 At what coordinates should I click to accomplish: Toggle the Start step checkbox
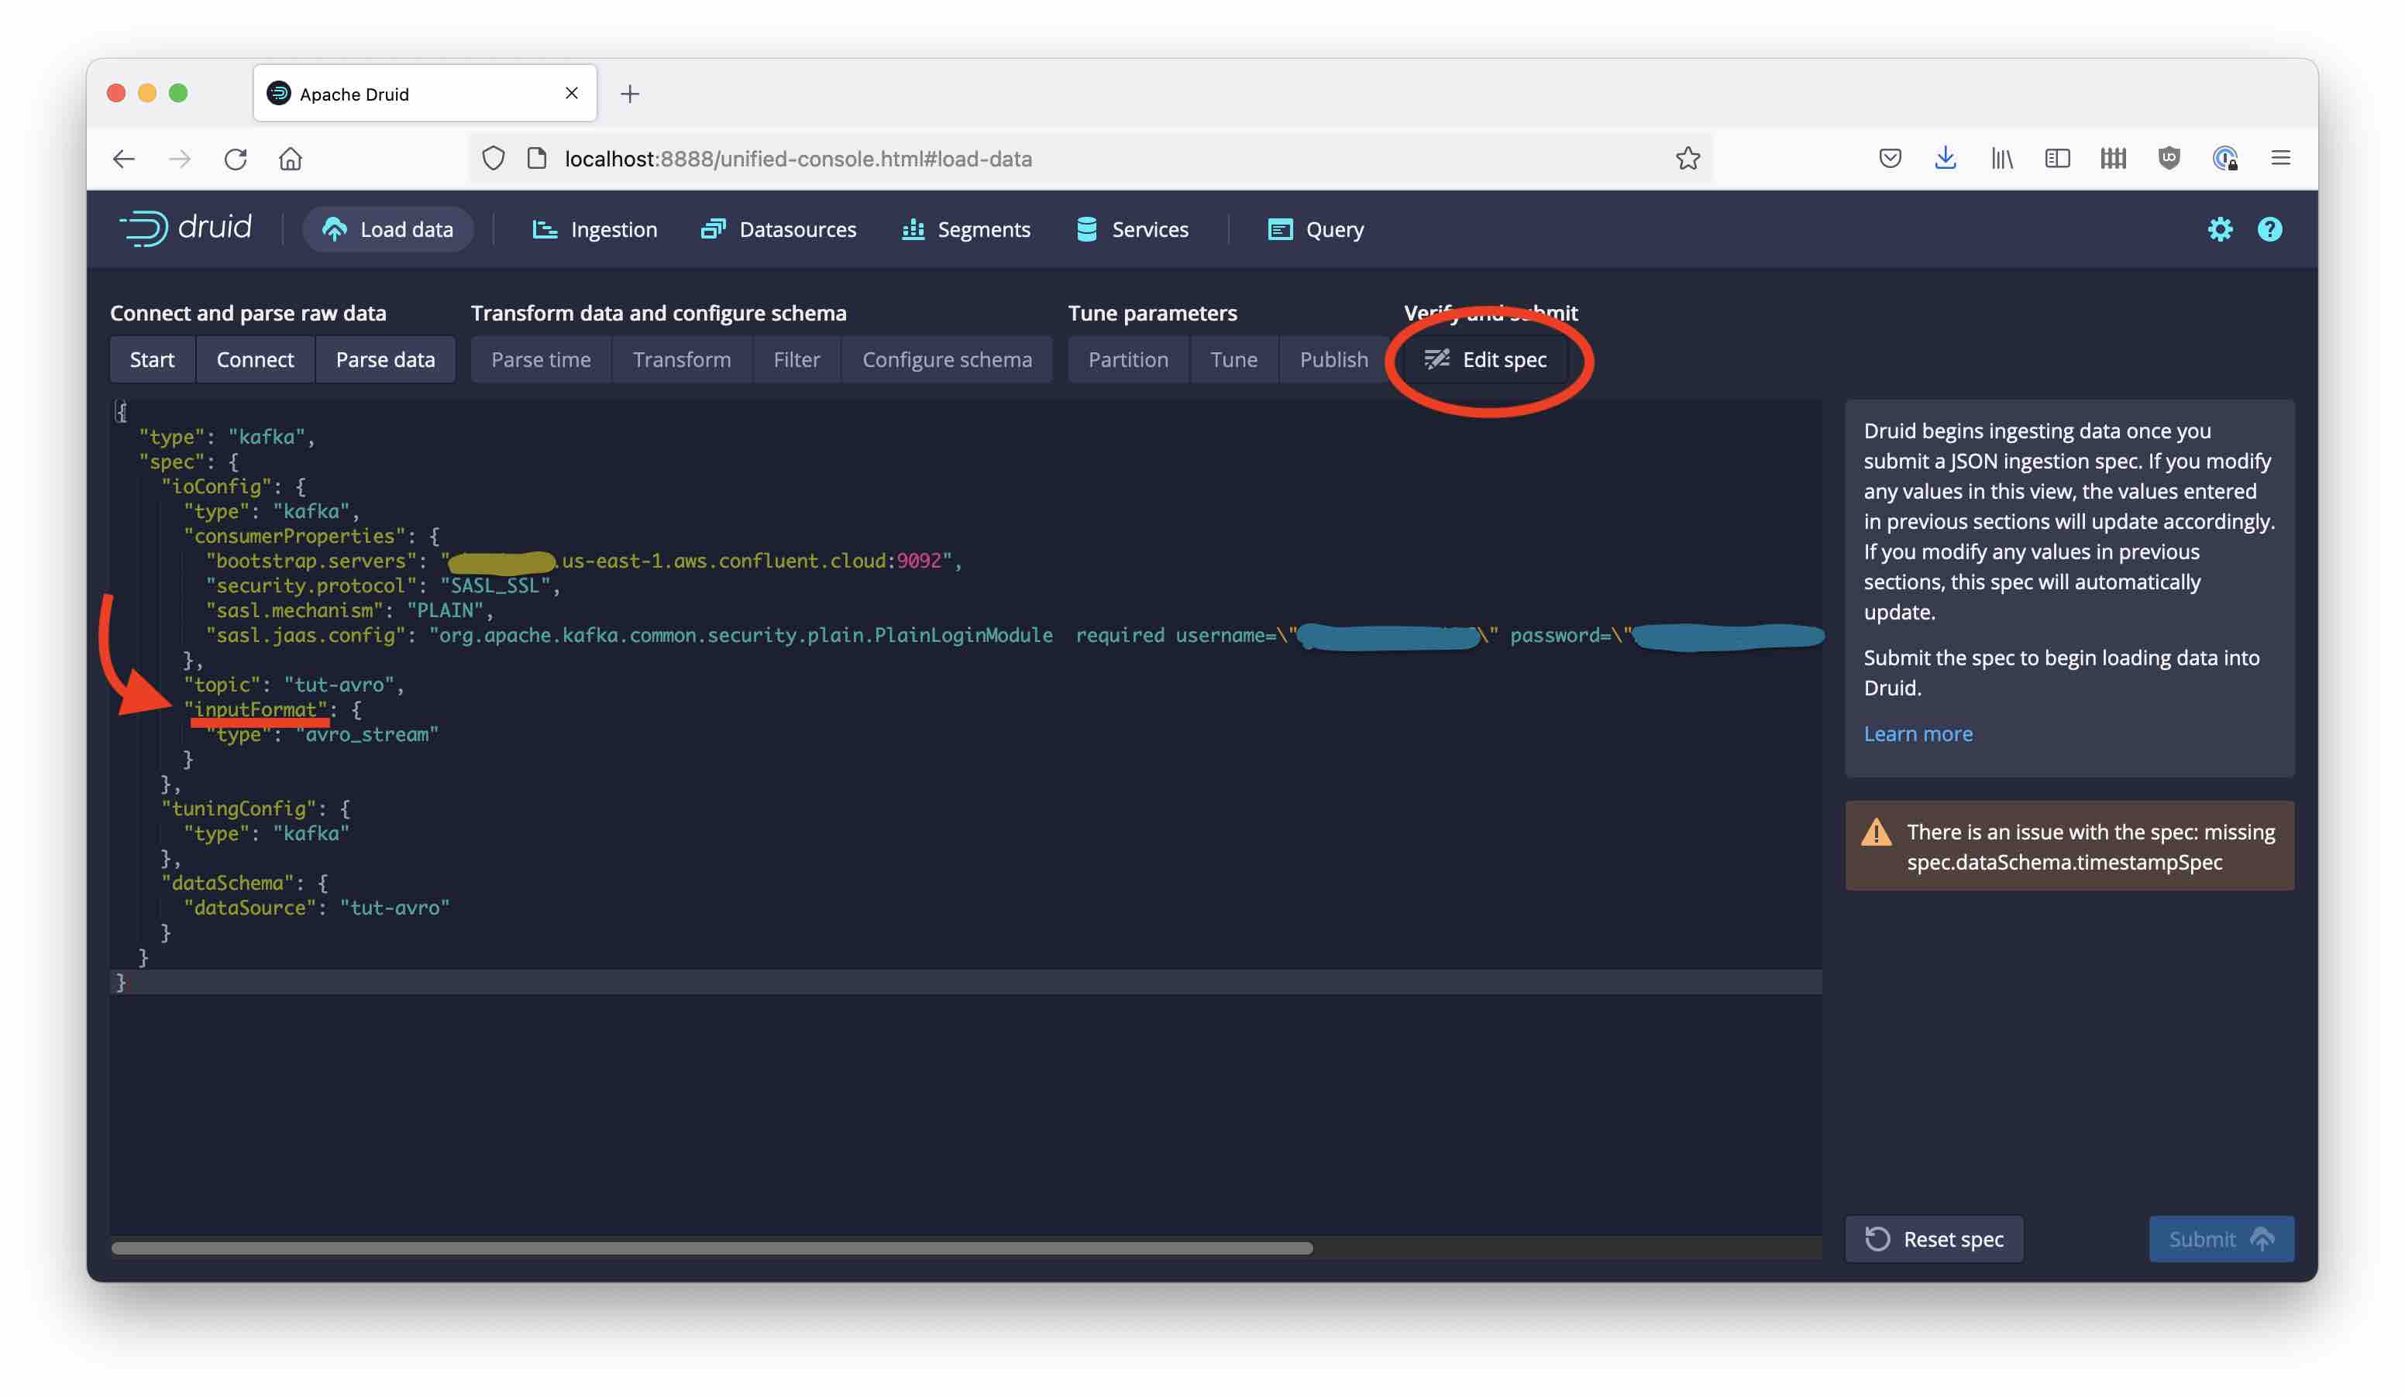[151, 359]
